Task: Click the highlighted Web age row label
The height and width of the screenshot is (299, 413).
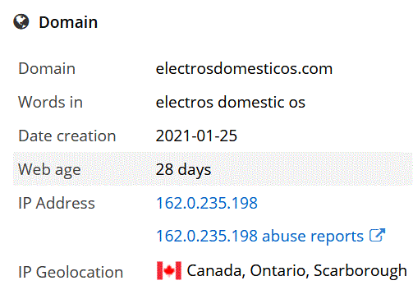Action: click(49, 170)
